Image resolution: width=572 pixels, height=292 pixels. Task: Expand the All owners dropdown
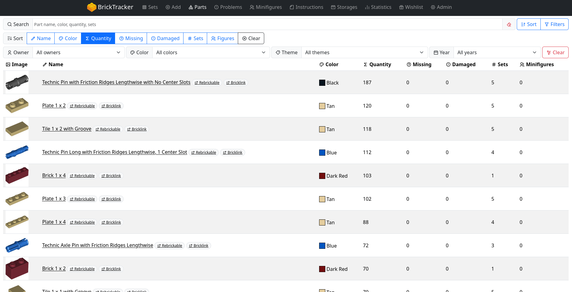[x=79, y=53]
